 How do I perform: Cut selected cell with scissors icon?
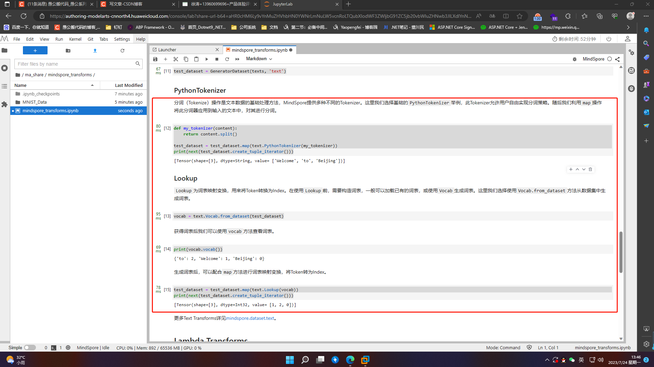tap(176, 59)
